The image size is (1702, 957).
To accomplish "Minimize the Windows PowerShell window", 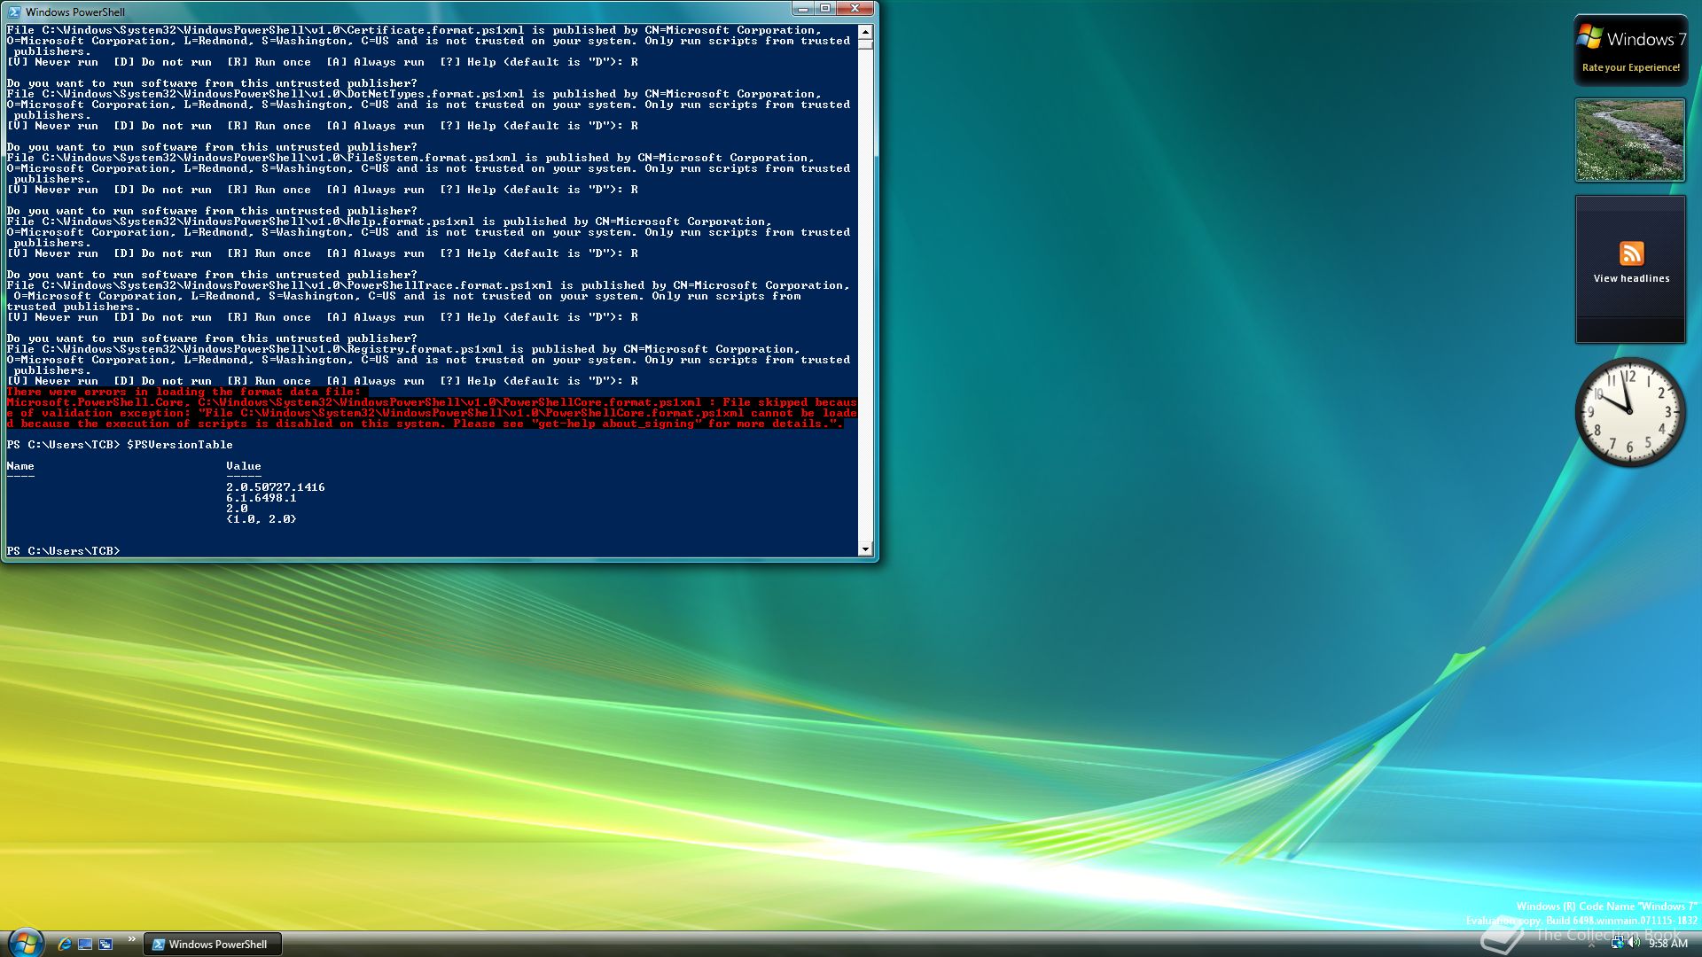I will click(x=802, y=9).
